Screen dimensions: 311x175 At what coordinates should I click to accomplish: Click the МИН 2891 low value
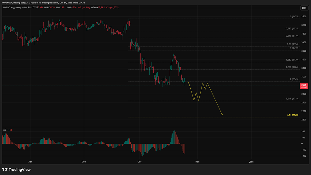pyautogui.click(x=61, y=7)
